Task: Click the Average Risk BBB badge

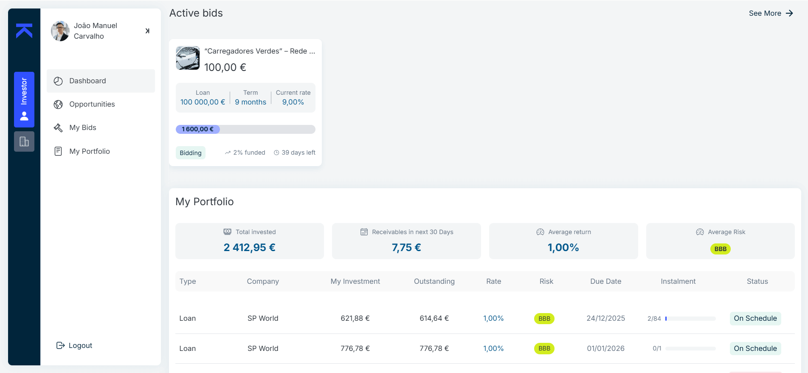Action: pyautogui.click(x=720, y=249)
